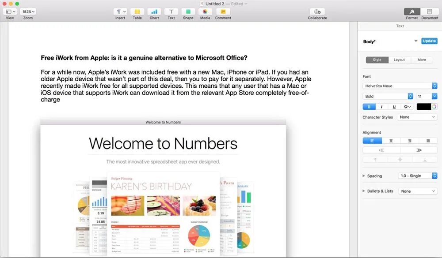Insert a Chart from the toolbar
The height and width of the screenshot is (258, 442).
[x=154, y=11]
